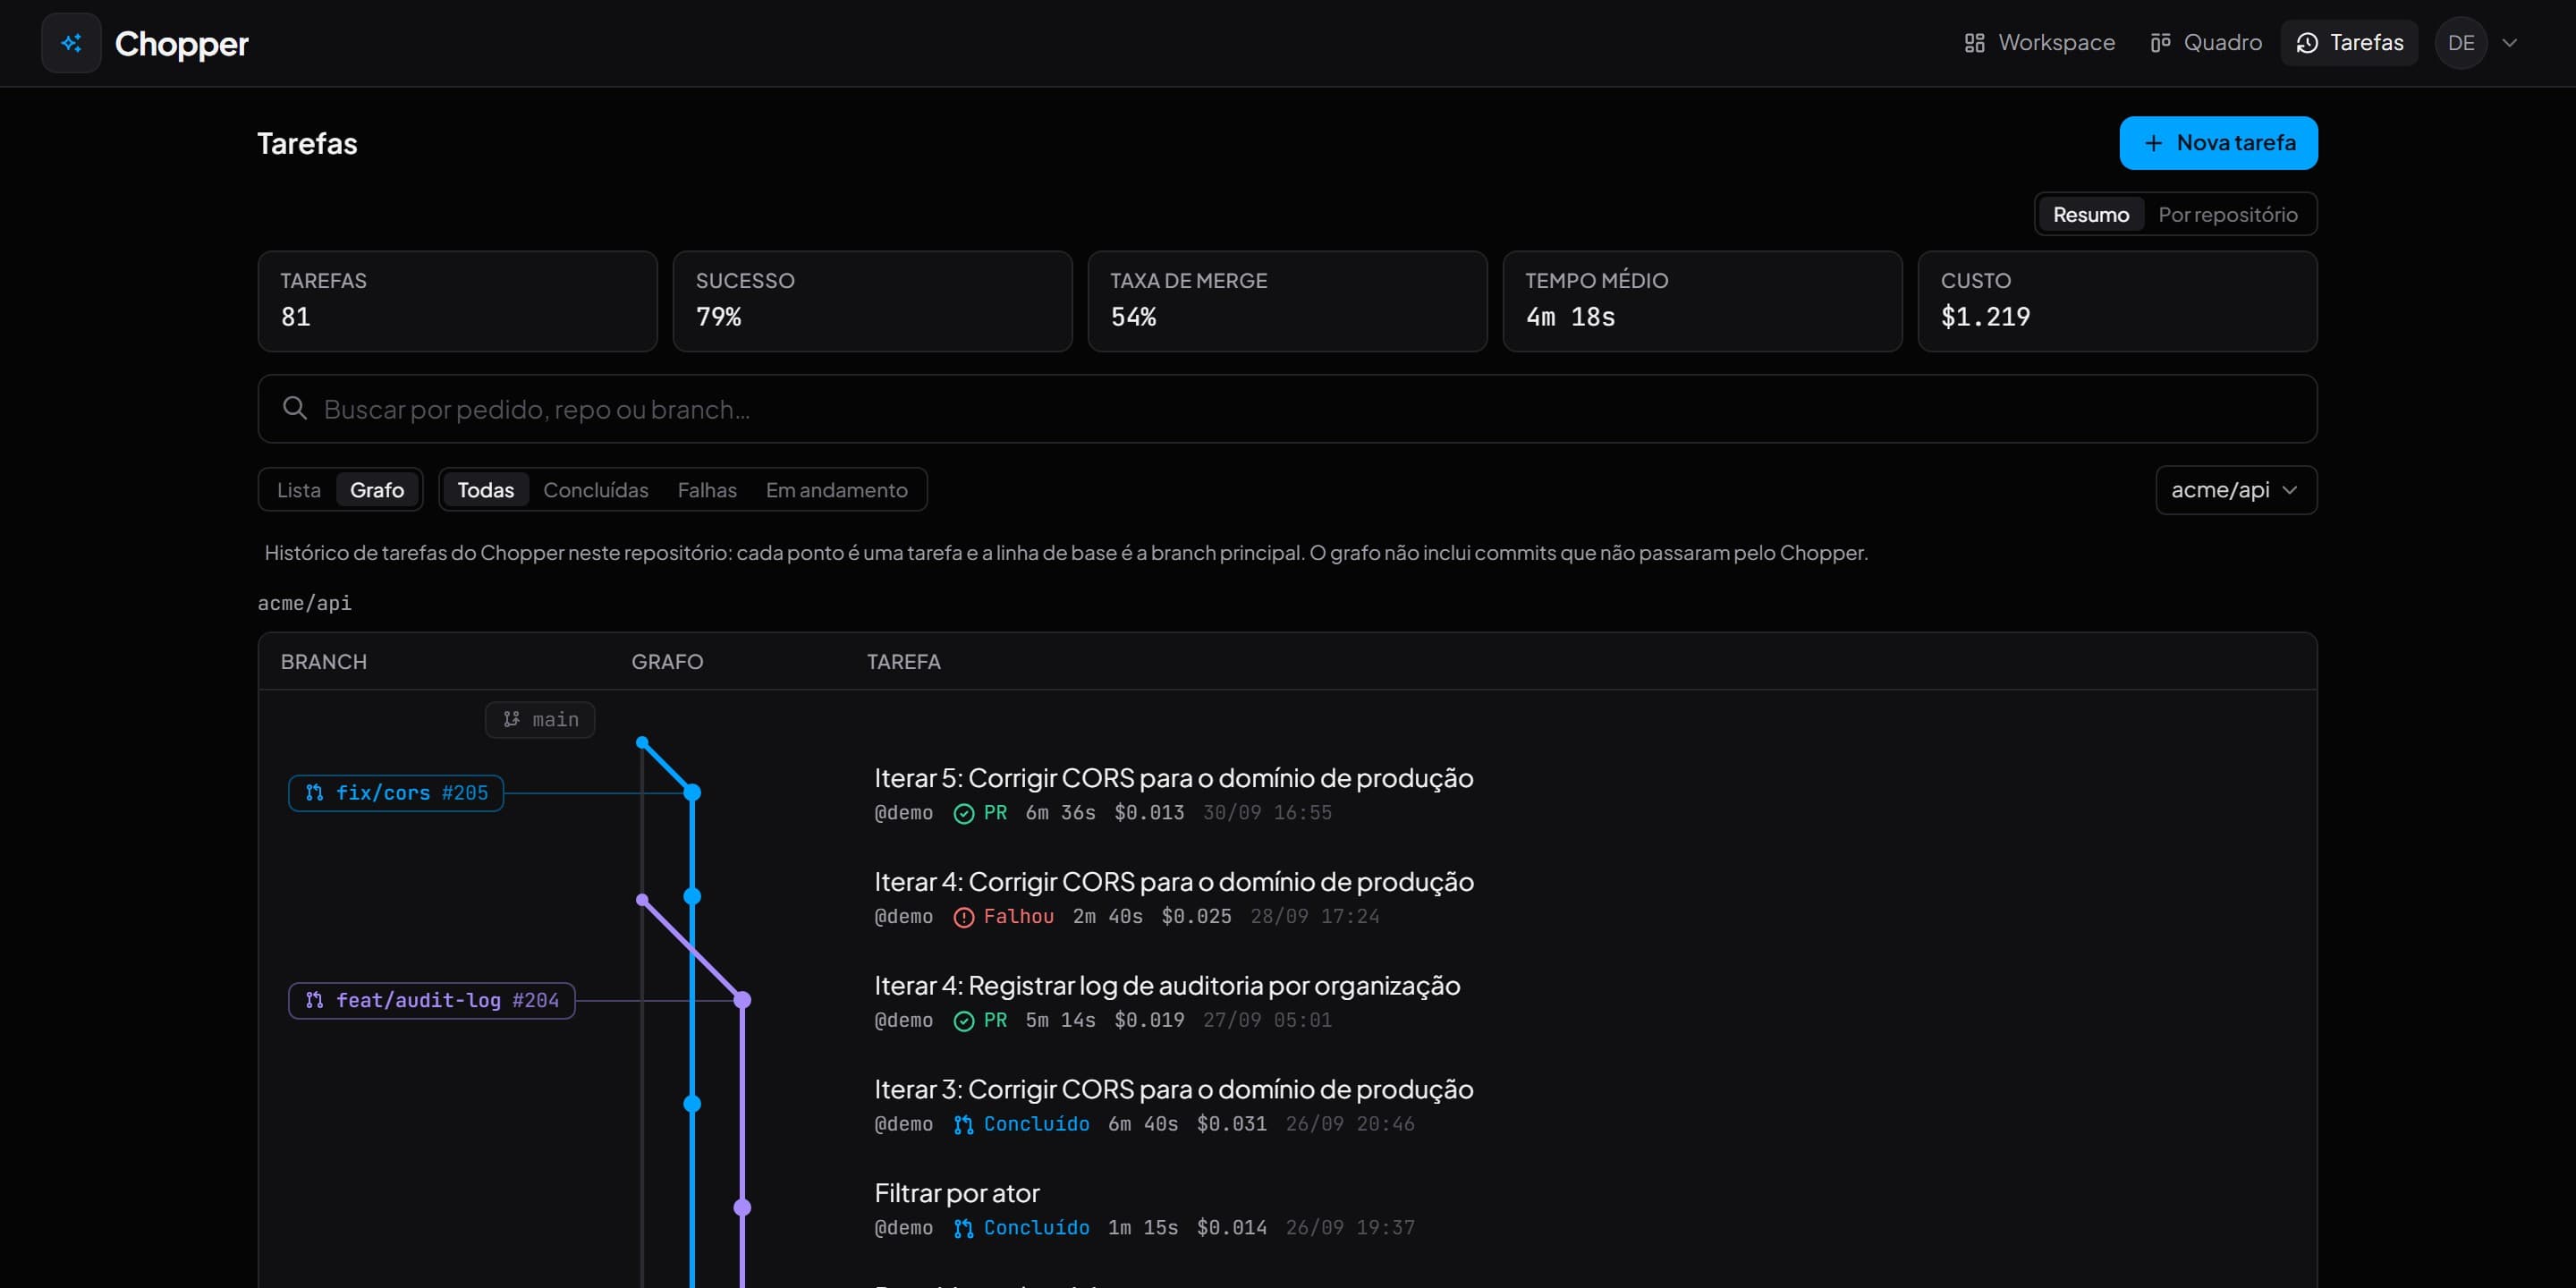2576x1288 pixels.
Task: Click the branch icon in the main tag
Action: coord(511,719)
